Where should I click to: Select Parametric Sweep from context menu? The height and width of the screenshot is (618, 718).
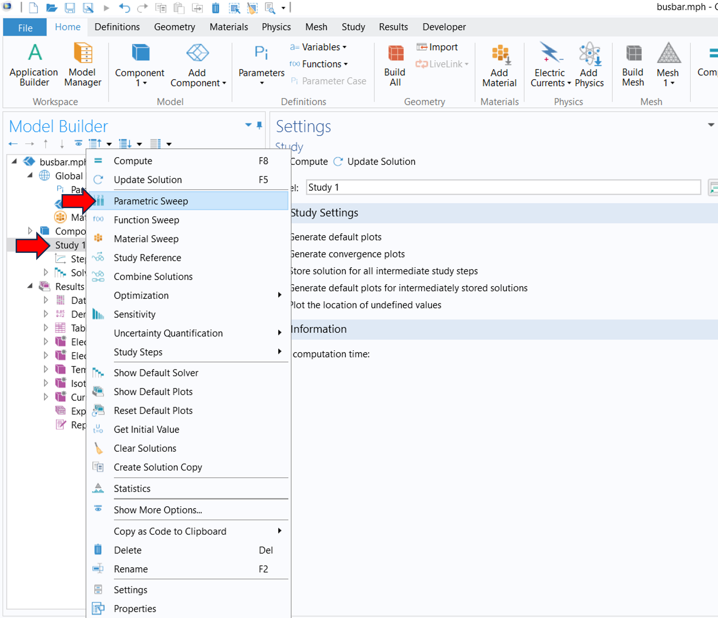coord(151,201)
